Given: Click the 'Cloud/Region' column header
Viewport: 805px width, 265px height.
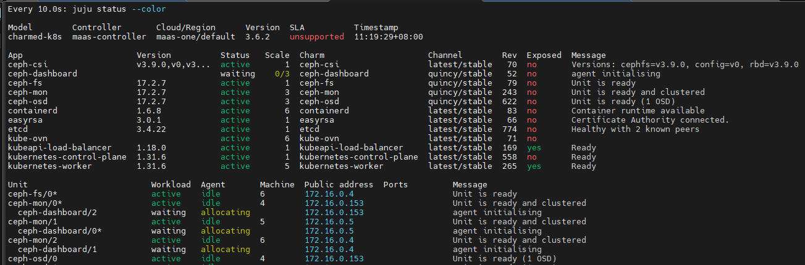Looking at the screenshot, I should click(x=186, y=28).
